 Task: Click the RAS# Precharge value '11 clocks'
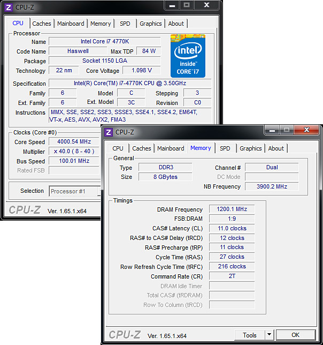click(x=232, y=247)
